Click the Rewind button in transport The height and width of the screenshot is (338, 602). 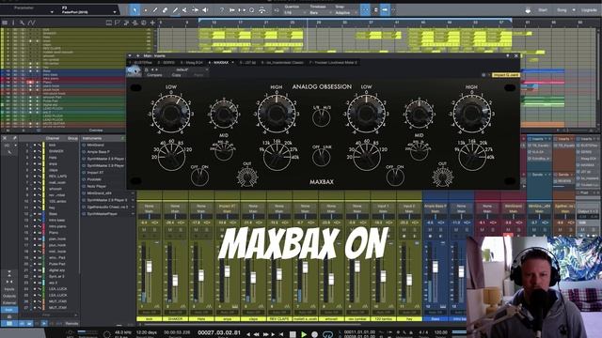coord(257,334)
